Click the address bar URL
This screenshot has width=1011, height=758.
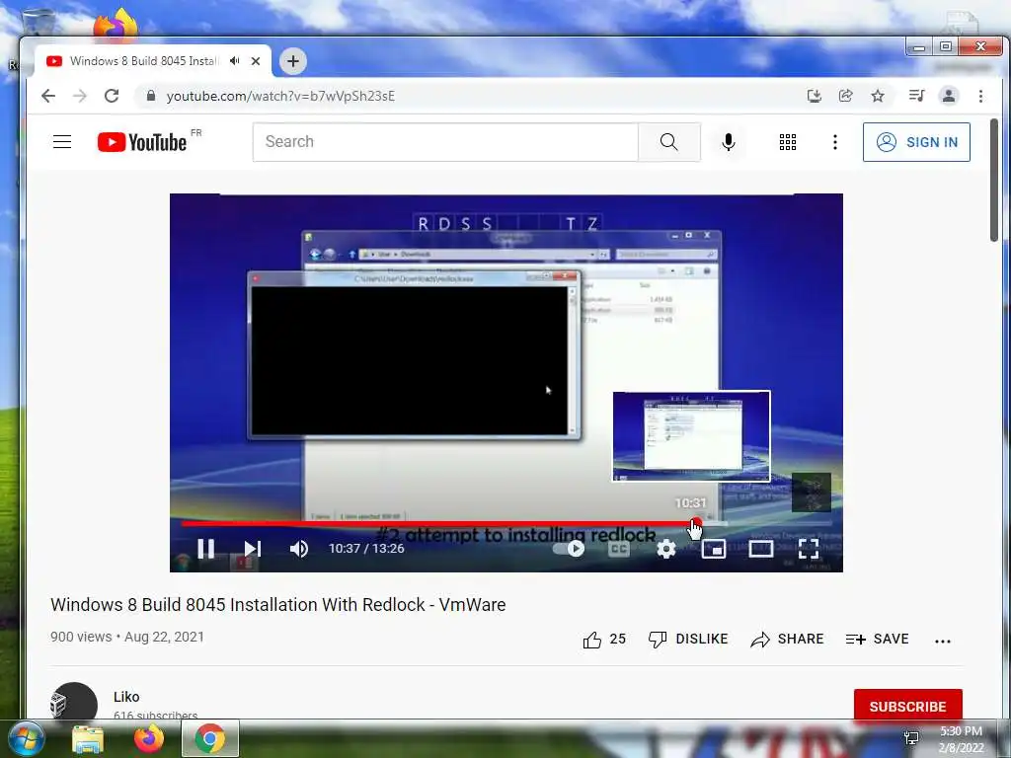[x=280, y=96]
